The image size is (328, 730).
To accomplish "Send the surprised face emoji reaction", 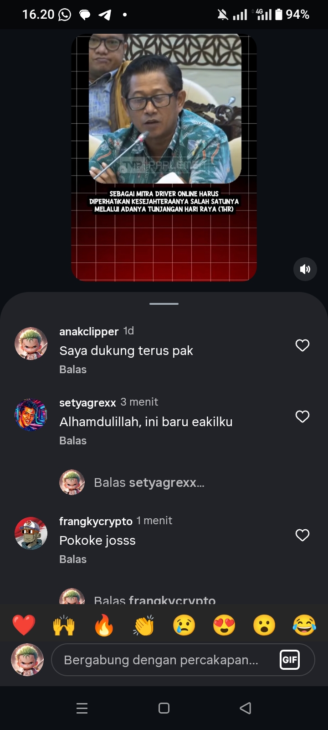I will (x=264, y=625).
